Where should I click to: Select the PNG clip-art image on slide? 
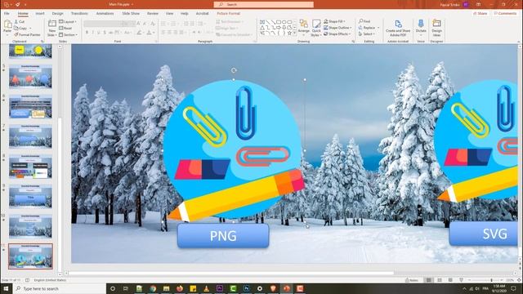click(x=234, y=150)
